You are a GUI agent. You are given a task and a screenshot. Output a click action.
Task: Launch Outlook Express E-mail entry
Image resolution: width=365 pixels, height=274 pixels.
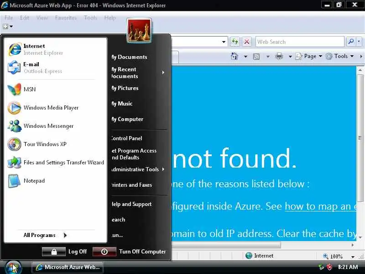coord(56,68)
